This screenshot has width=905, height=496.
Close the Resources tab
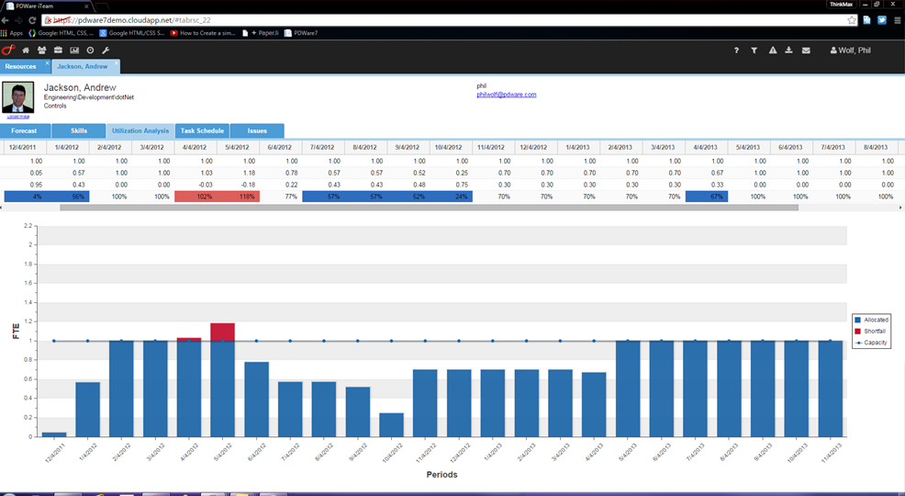click(48, 62)
